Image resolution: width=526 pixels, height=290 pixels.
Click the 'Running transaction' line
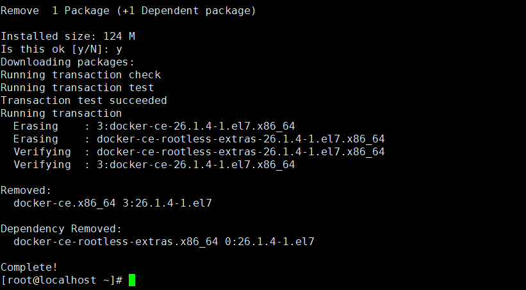61,114
